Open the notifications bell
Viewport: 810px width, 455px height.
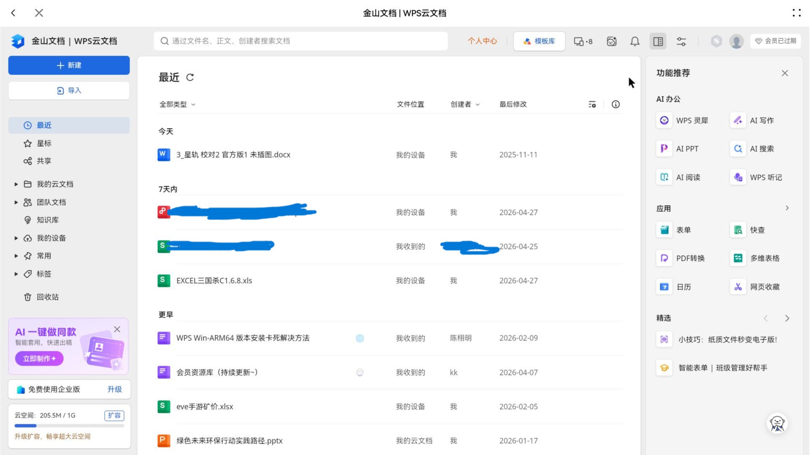point(635,41)
